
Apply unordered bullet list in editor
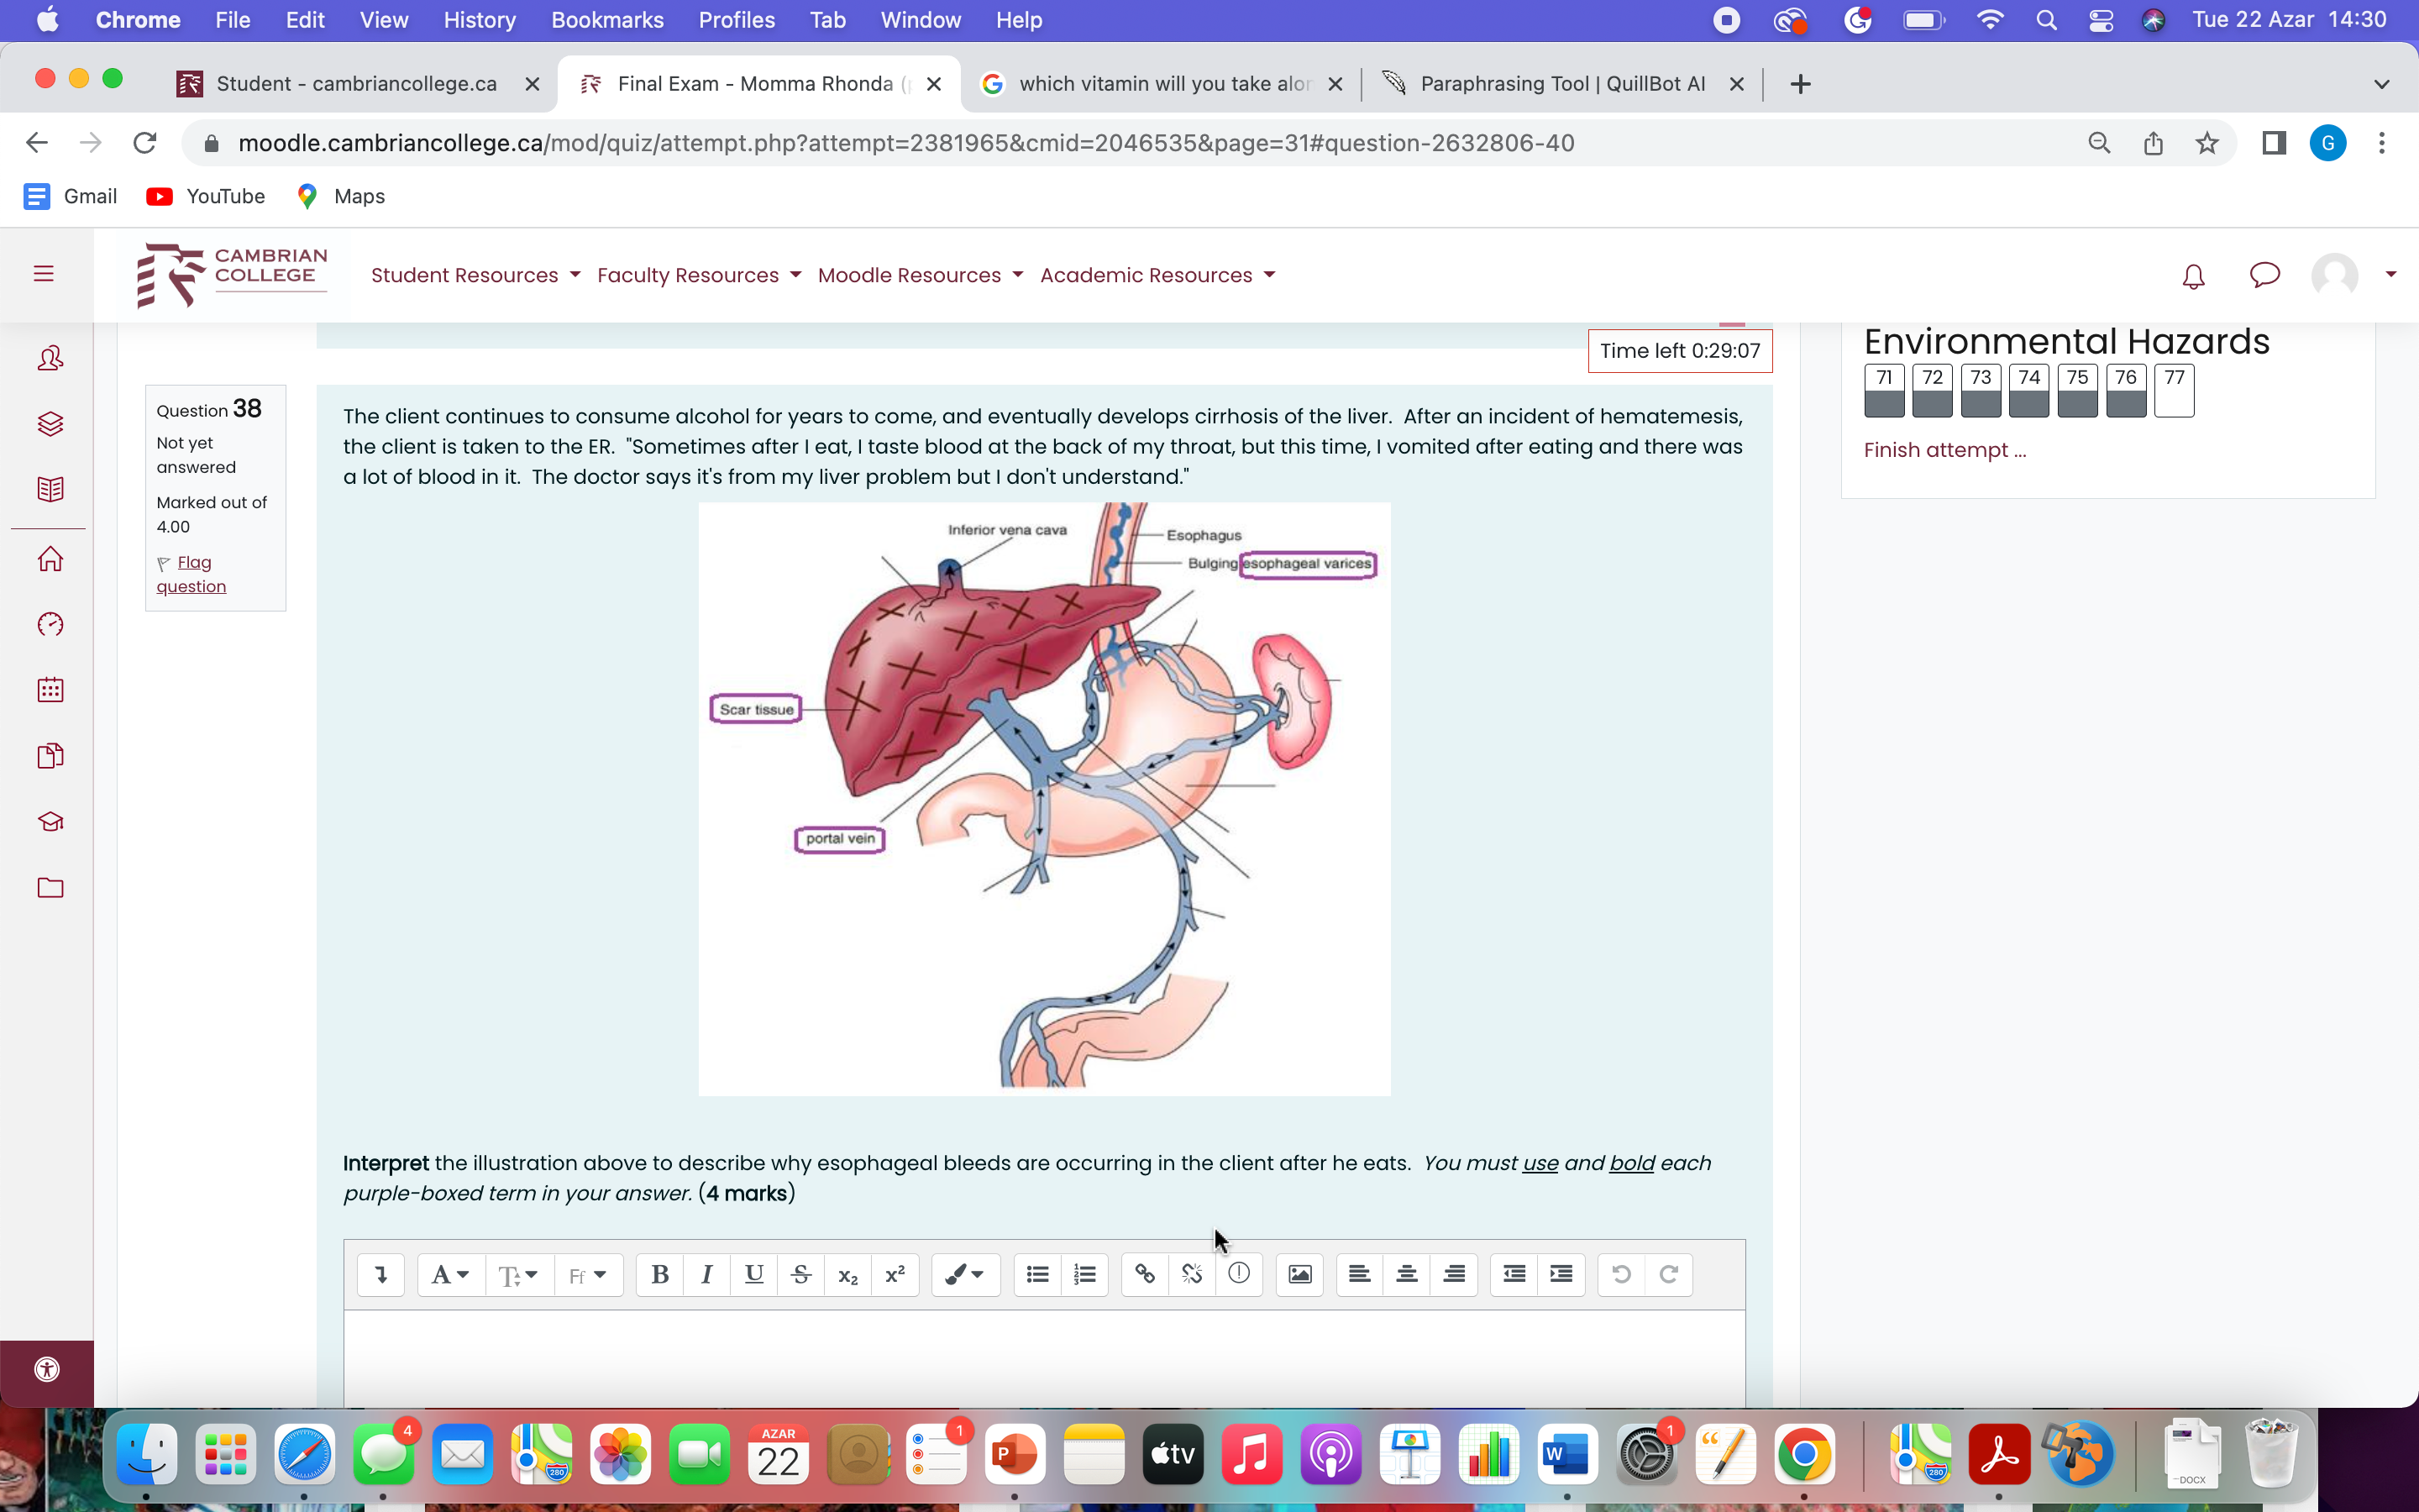tap(1036, 1274)
